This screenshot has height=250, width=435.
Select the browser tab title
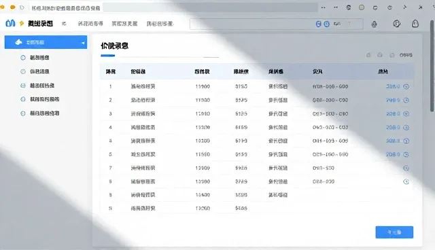(66, 8)
